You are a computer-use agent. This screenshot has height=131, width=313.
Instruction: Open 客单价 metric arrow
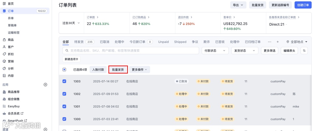pos(234,17)
